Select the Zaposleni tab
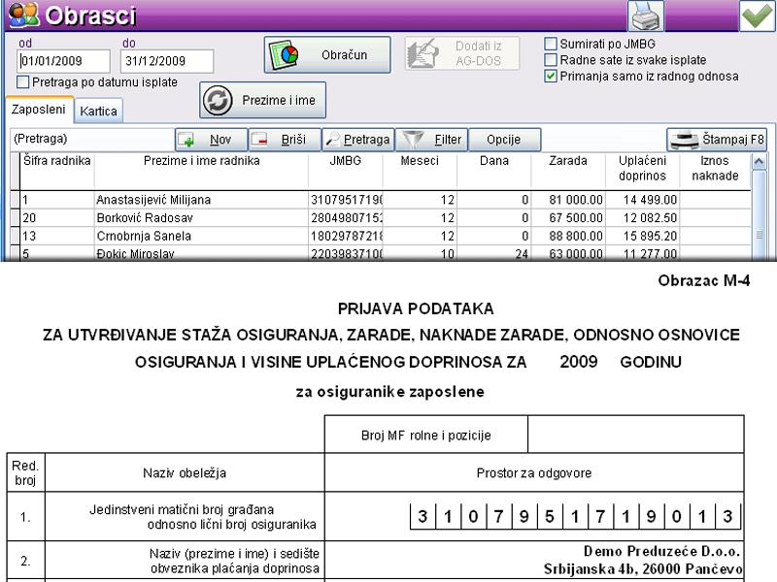Viewport: 777px width, 582px height. click(x=38, y=111)
